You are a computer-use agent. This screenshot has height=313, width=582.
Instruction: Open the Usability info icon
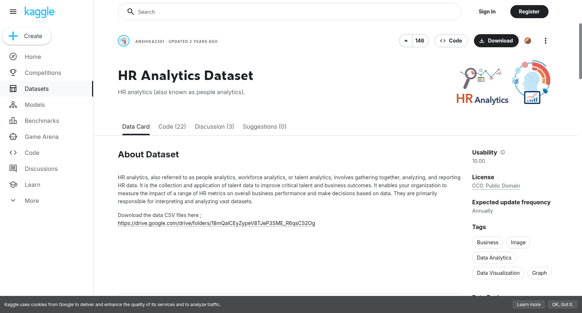(x=503, y=152)
